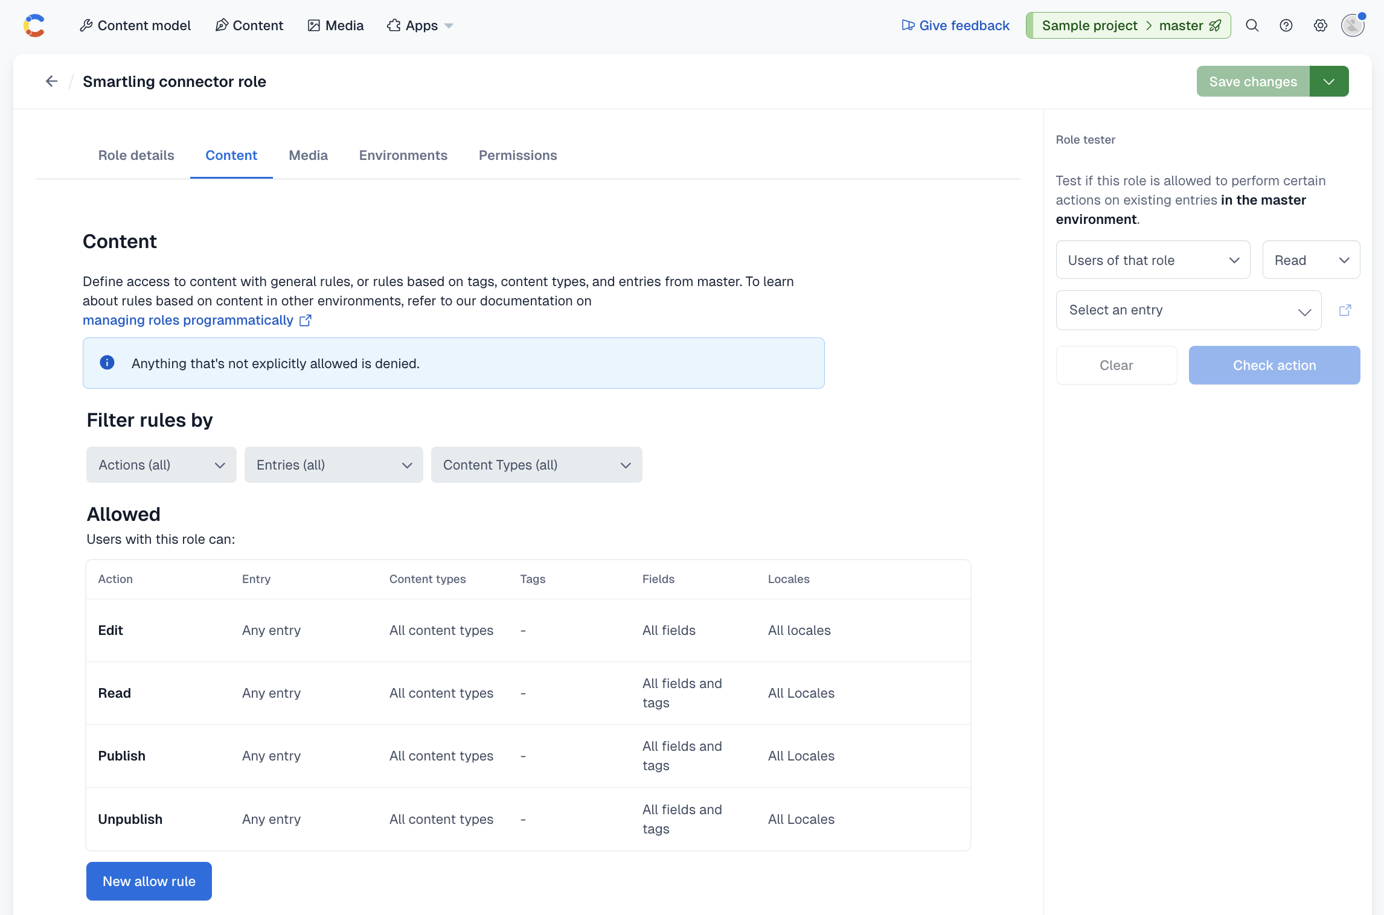1384x915 pixels.
Task: Open the help question mark icon
Action: pos(1286,25)
